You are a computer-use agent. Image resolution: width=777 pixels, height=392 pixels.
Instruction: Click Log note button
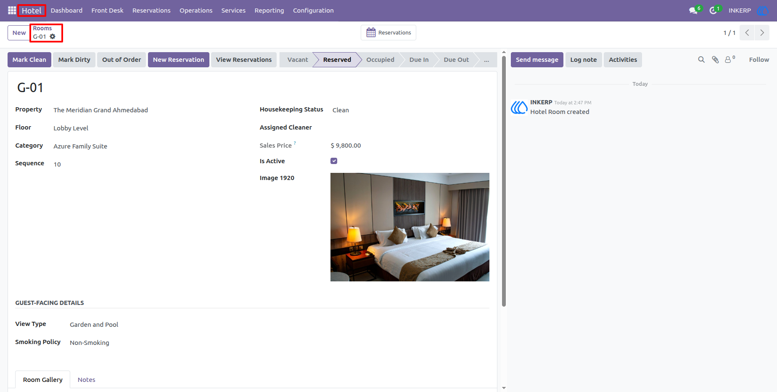(584, 60)
